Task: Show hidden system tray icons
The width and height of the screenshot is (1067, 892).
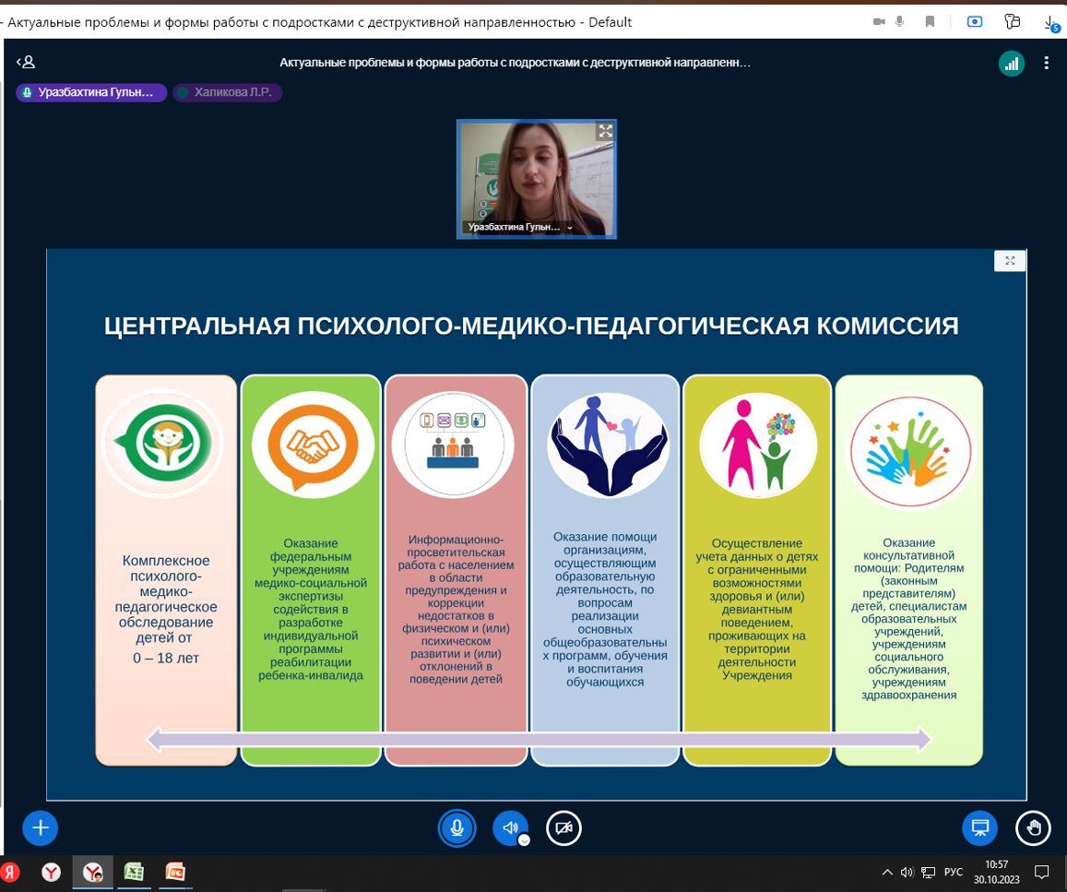Action: [x=887, y=872]
